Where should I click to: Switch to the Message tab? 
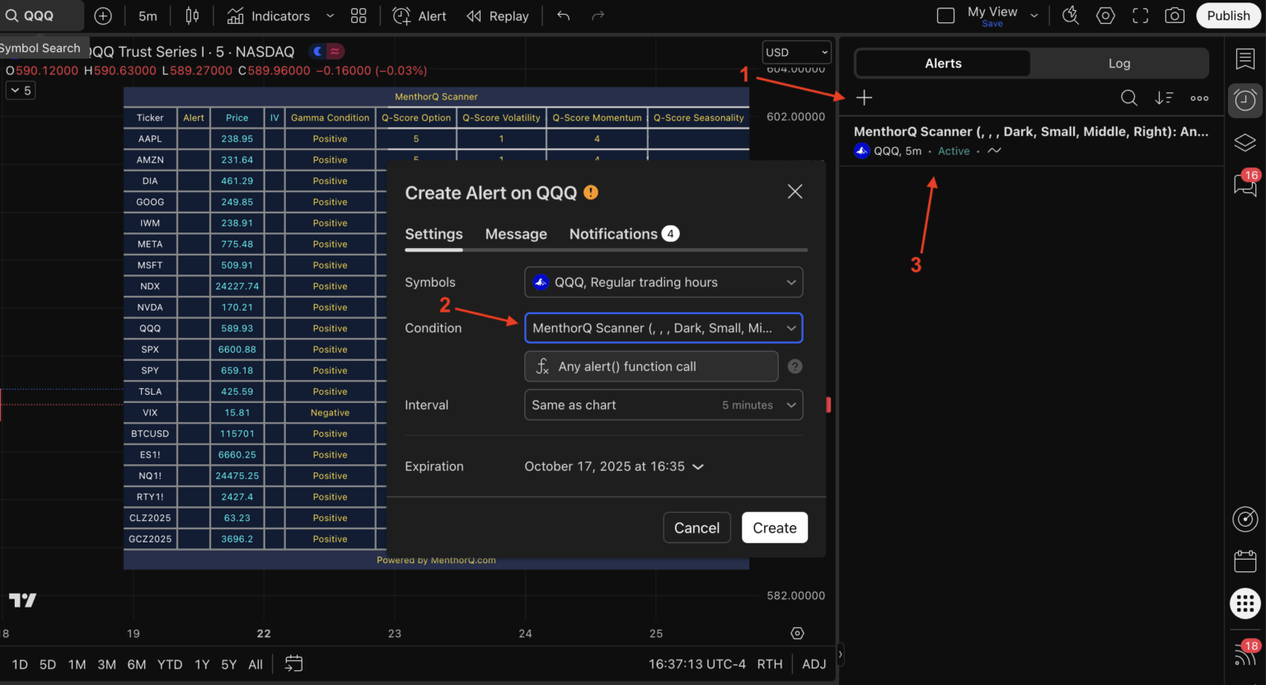point(516,233)
